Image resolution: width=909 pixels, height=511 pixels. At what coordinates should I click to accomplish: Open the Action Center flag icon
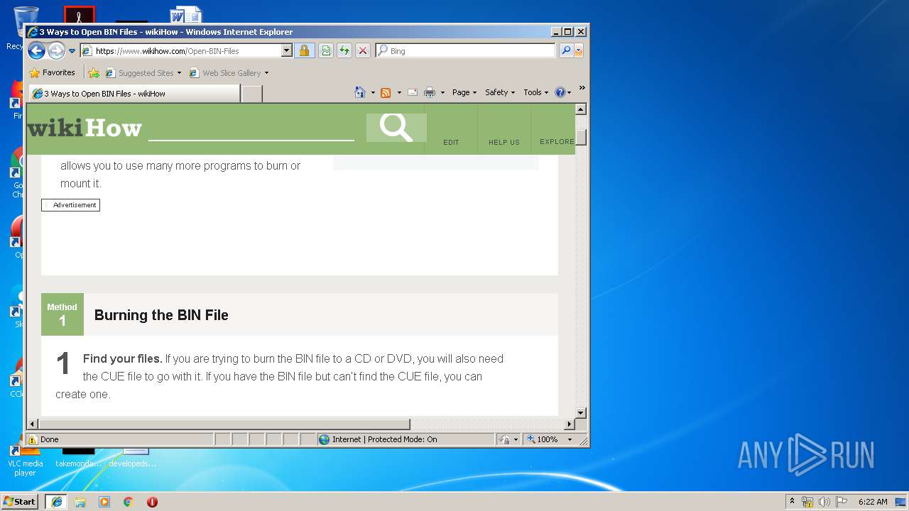[842, 502]
